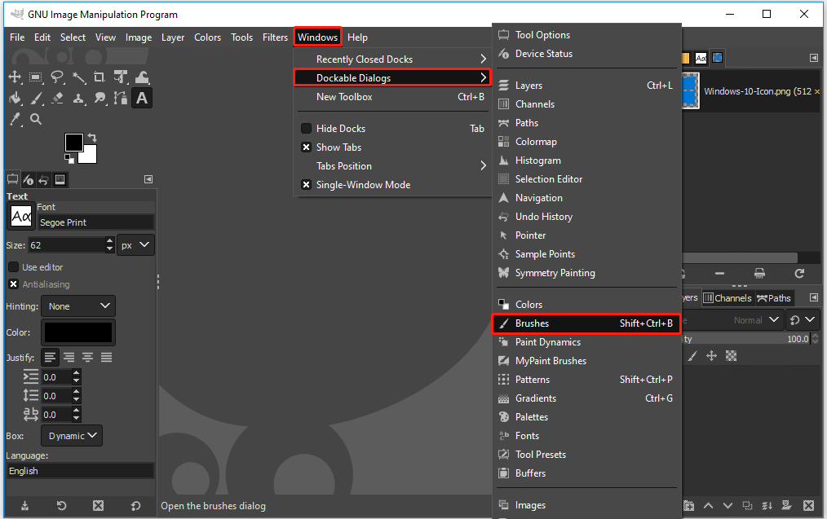Image resolution: width=827 pixels, height=519 pixels.
Task: Select the Eraser tool
Action: click(57, 98)
